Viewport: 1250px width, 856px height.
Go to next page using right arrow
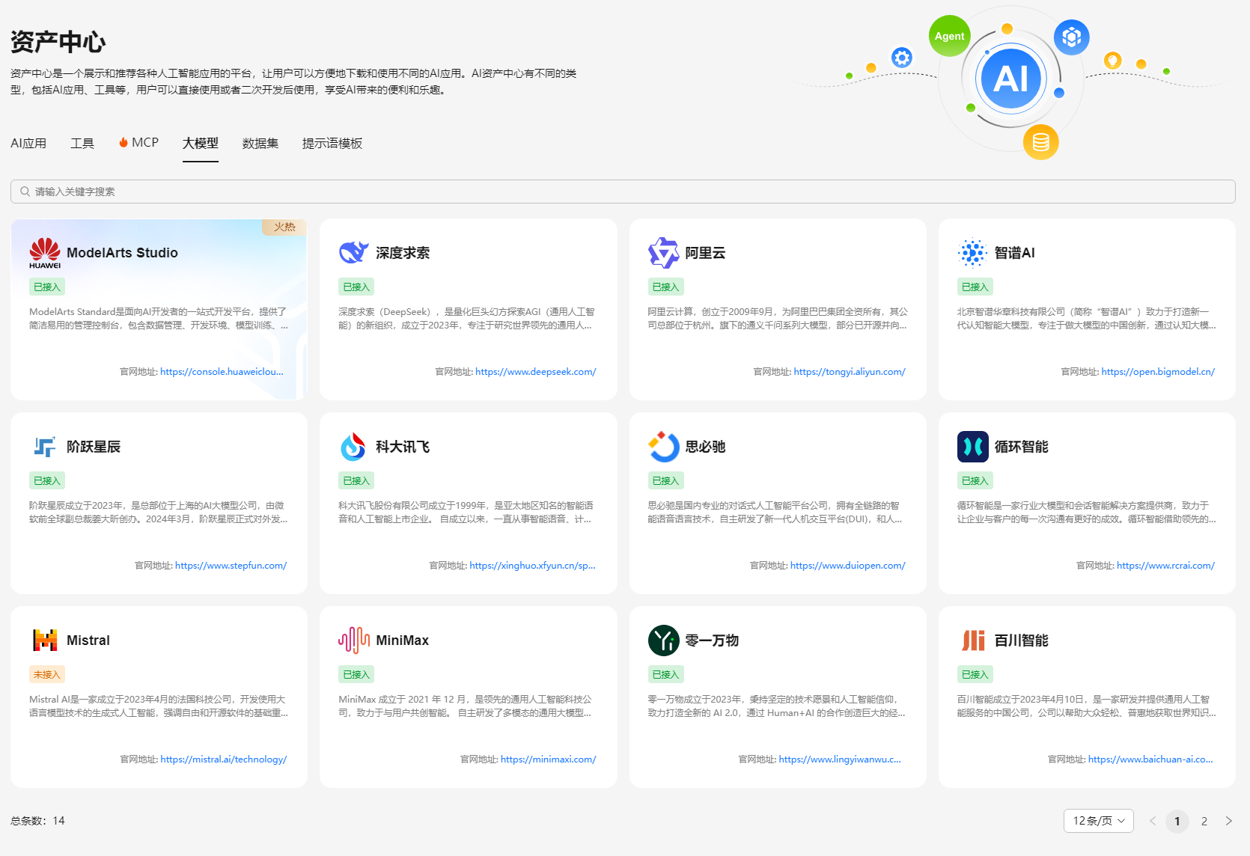pos(1228,821)
